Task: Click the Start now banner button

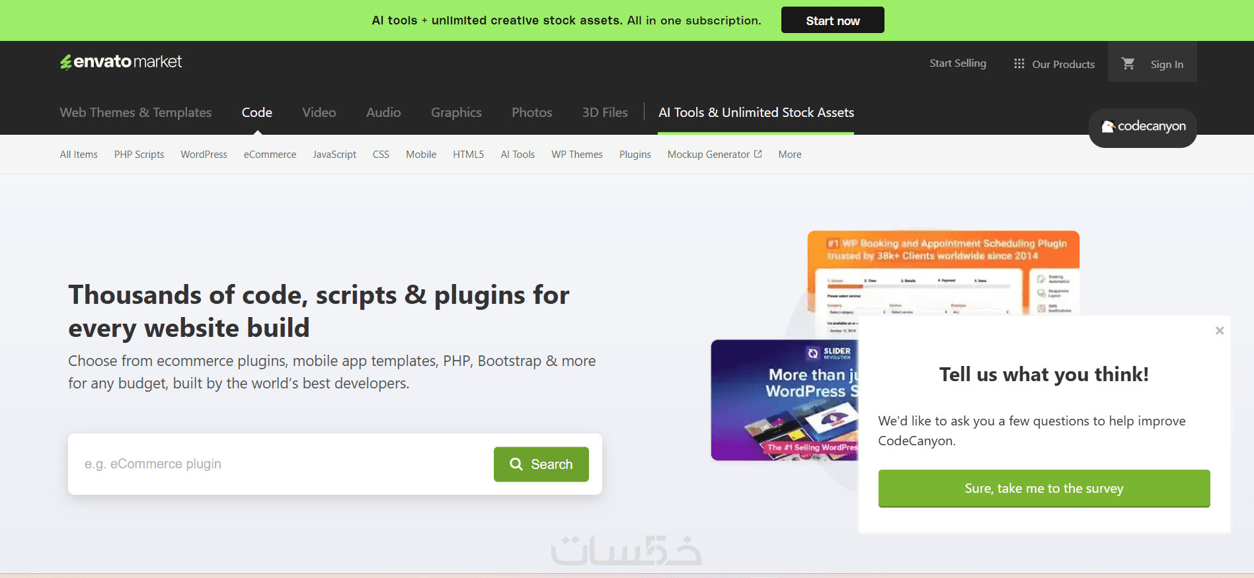Action: tap(832, 20)
